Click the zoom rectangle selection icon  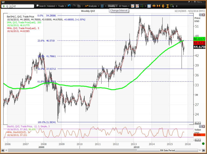pyautogui.click(x=172, y=6)
